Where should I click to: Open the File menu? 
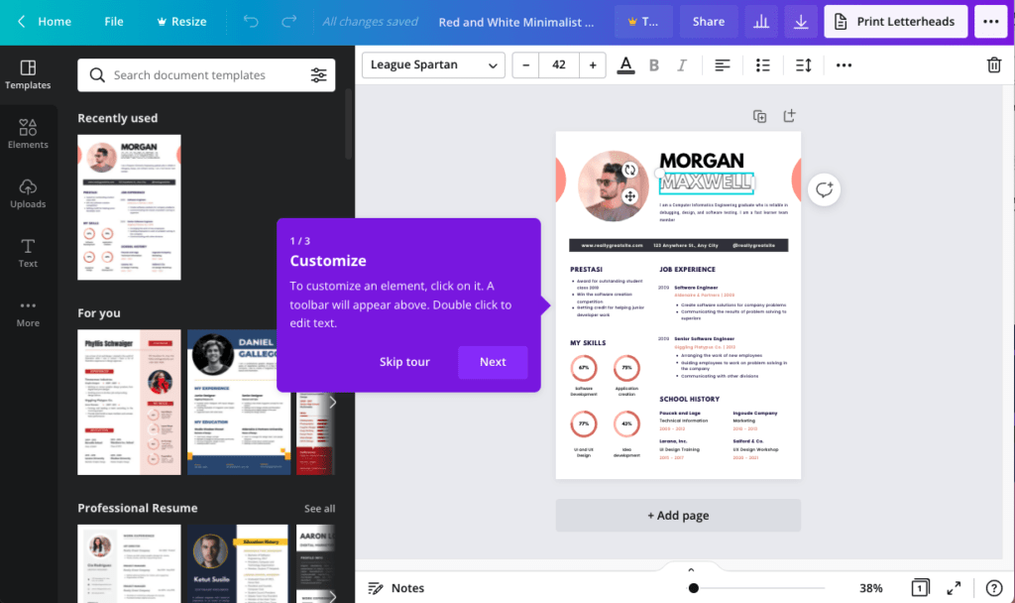[114, 21]
